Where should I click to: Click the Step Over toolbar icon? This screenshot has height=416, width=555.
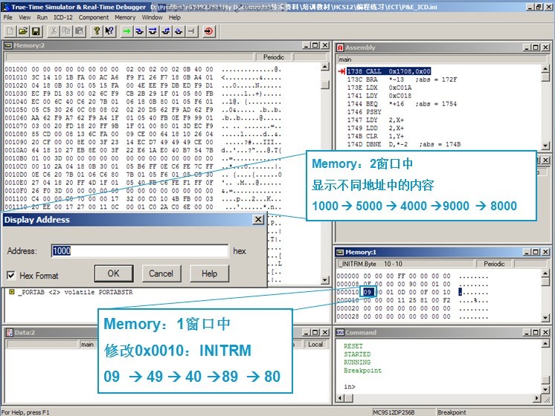(154, 31)
